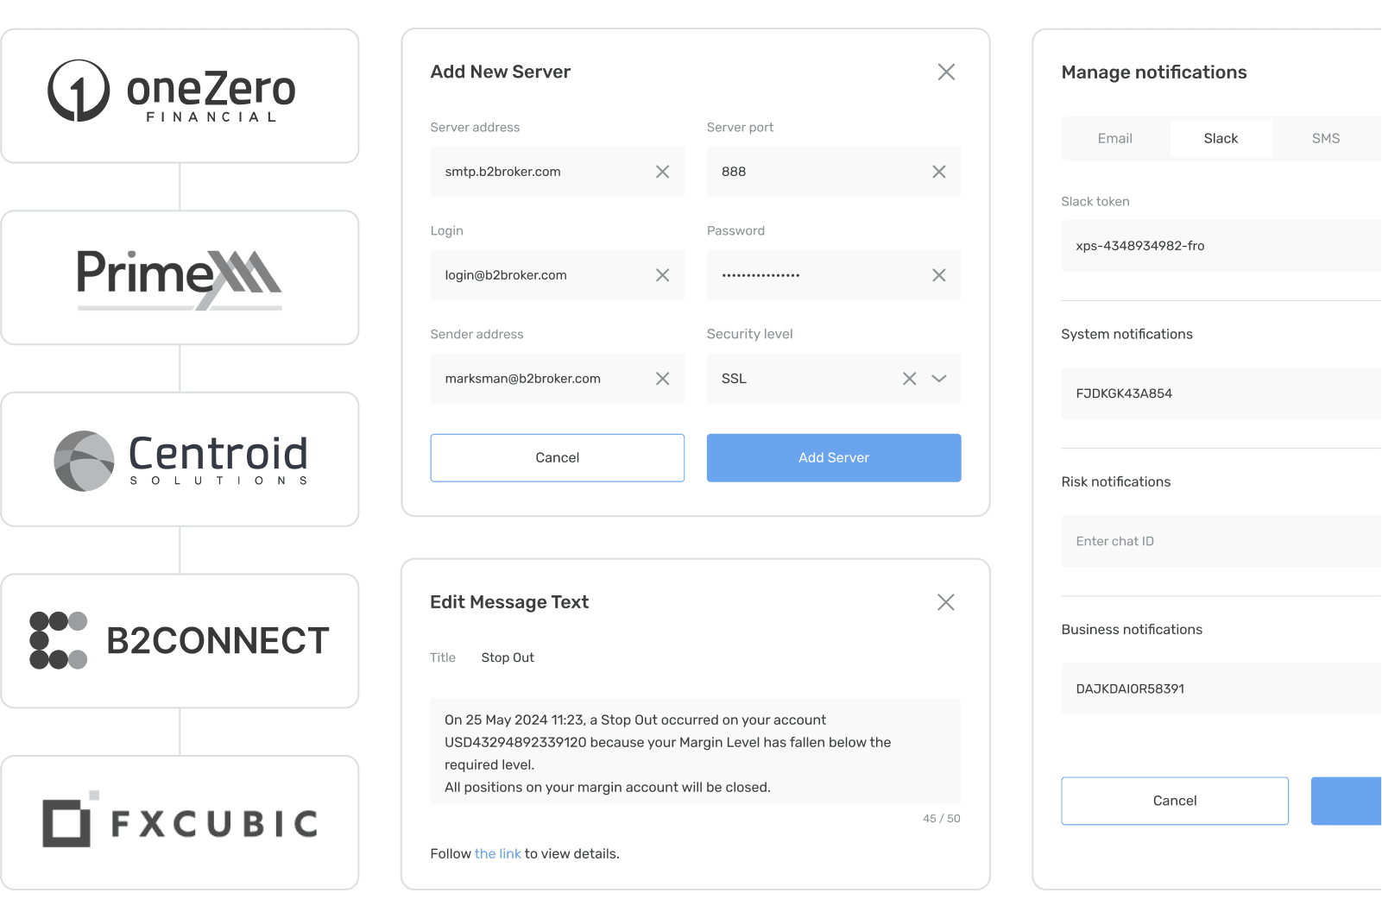The width and height of the screenshot is (1382, 918).
Task: Clear the Server port value 888
Action: point(939,172)
